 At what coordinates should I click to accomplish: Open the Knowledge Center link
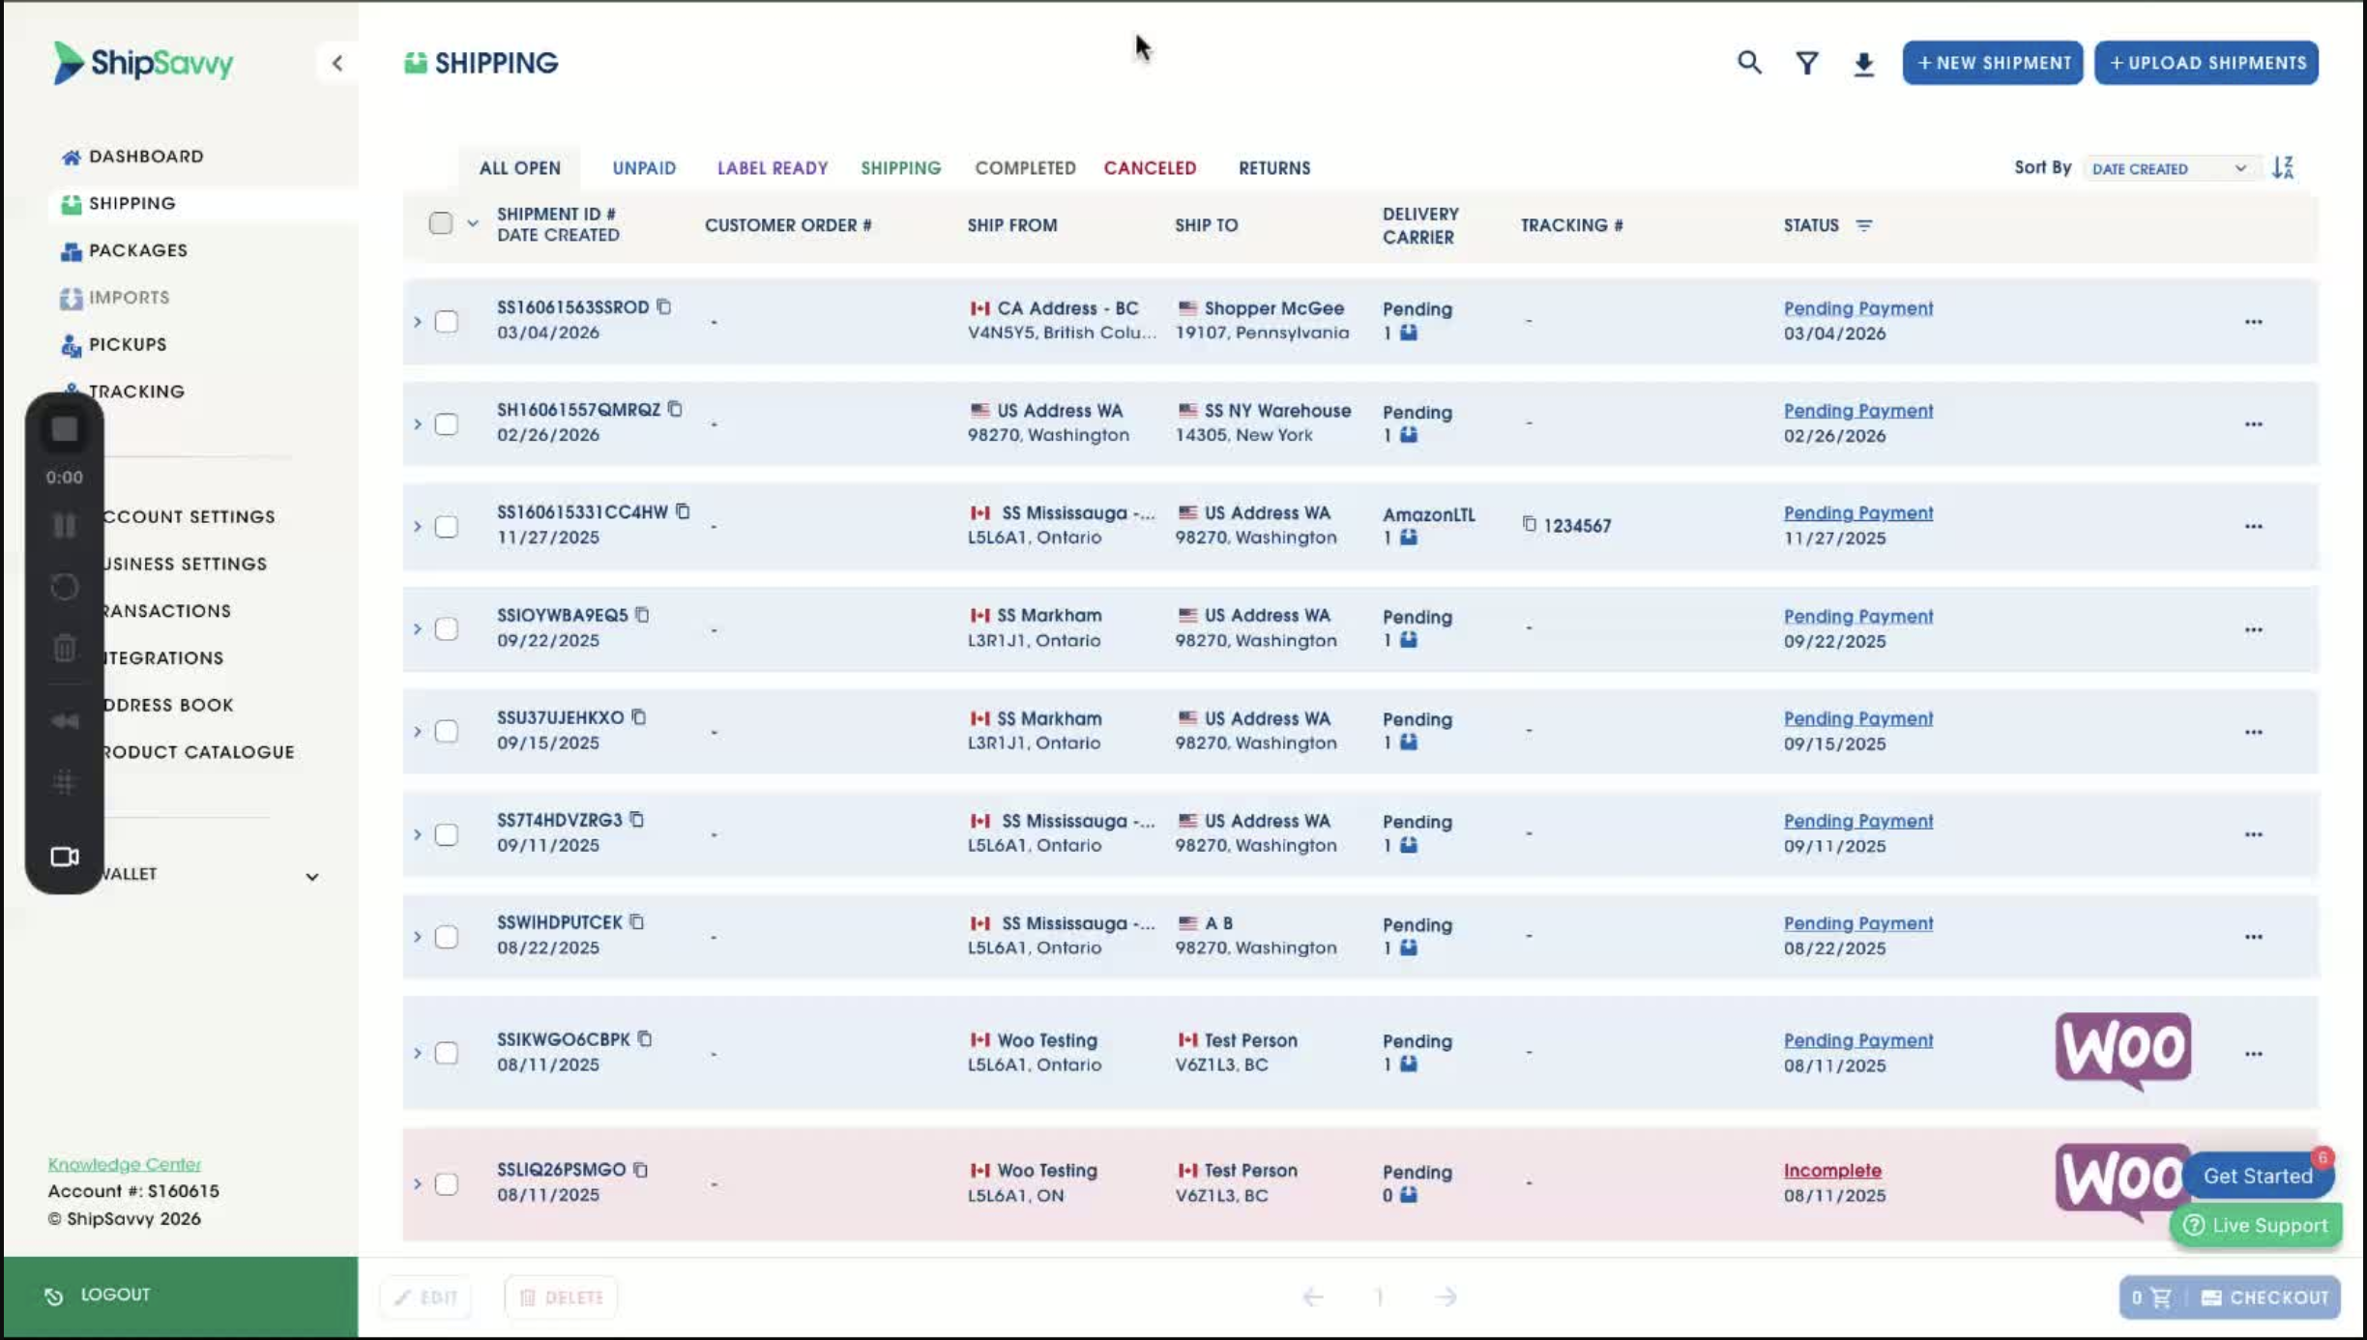click(125, 1164)
